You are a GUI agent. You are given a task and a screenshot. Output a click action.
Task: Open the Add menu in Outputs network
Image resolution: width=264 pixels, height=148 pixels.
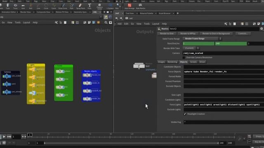[119, 24]
